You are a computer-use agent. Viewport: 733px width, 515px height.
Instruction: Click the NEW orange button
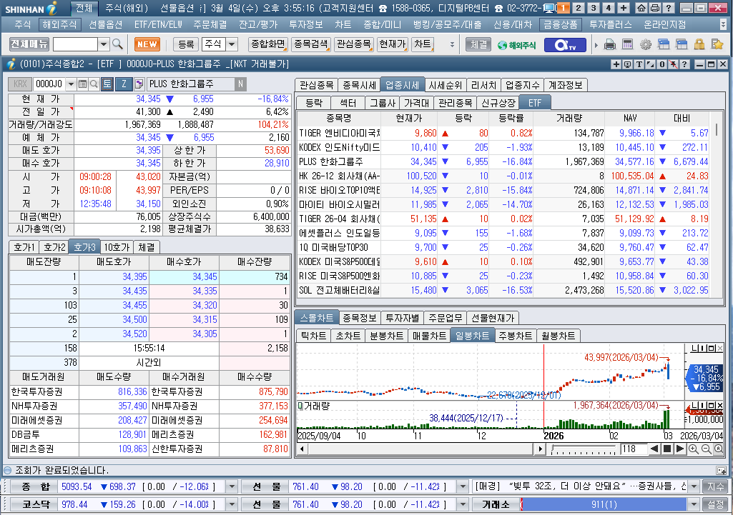(x=147, y=44)
